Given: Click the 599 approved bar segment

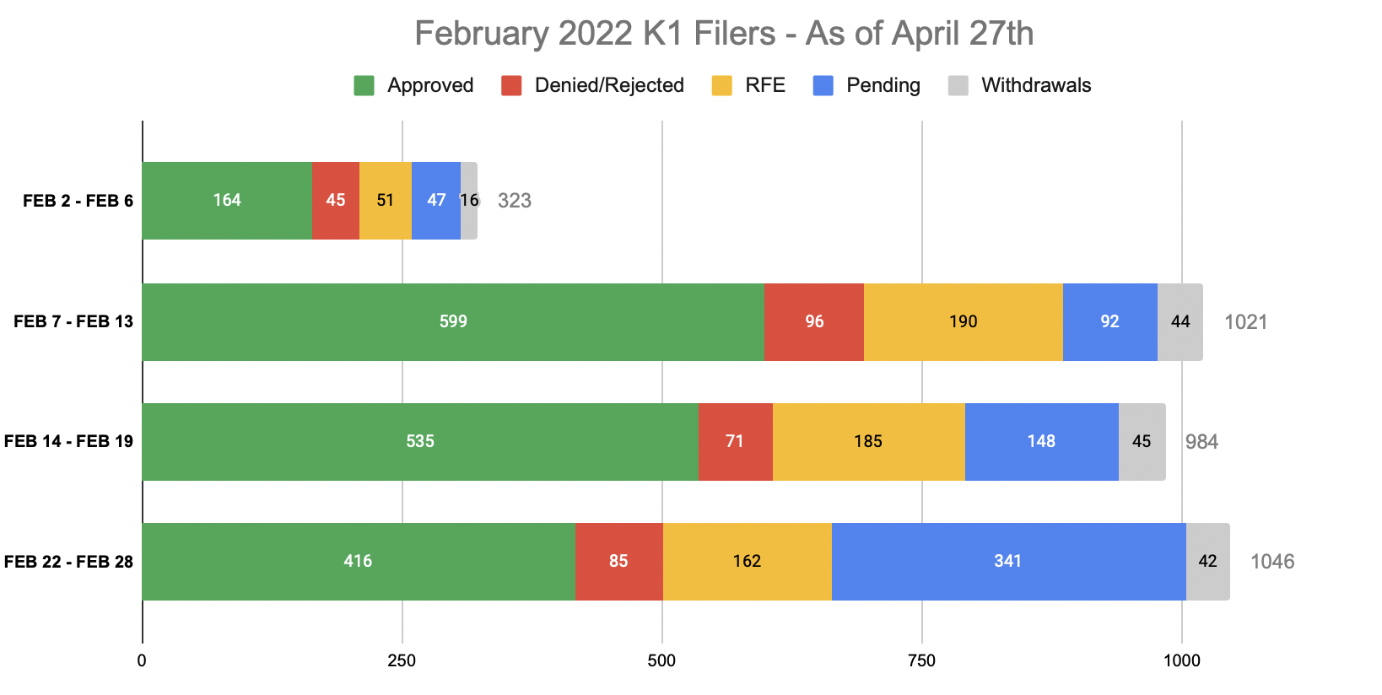Looking at the screenshot, I should pyautogui.click(x=453, y=322).
